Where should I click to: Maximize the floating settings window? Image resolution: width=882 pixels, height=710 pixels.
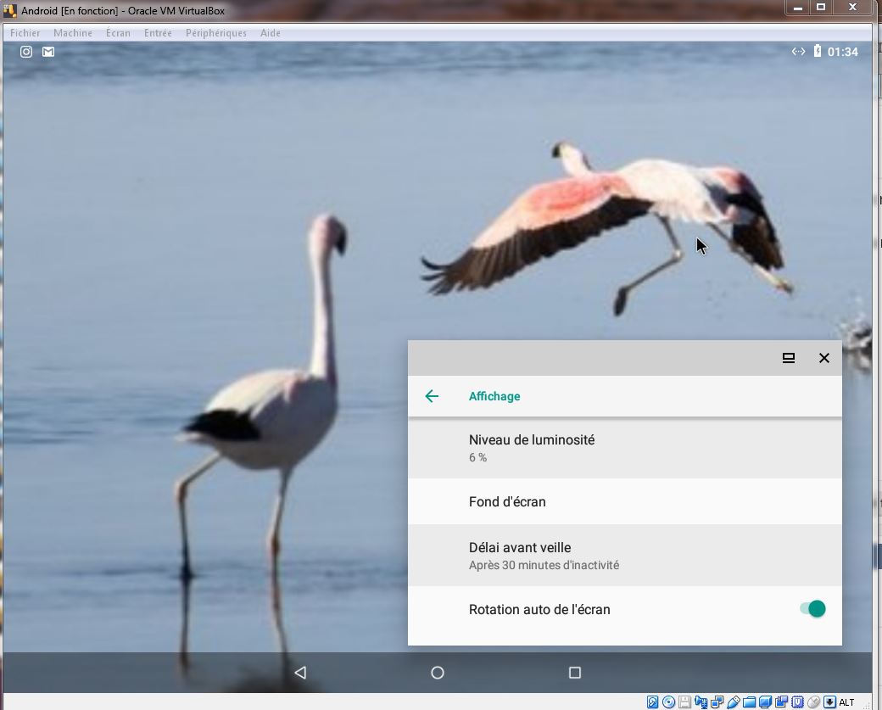[789, 358]
